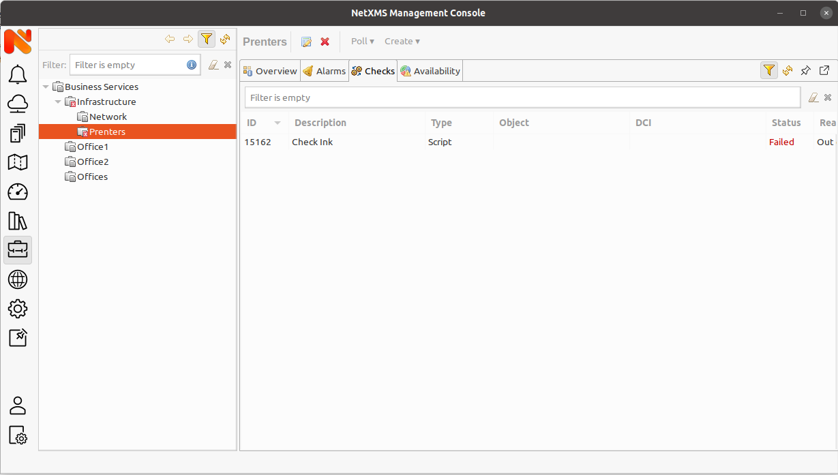Clear the Checks filter text
The image size is (838, 475).
[x=813, y=97]
